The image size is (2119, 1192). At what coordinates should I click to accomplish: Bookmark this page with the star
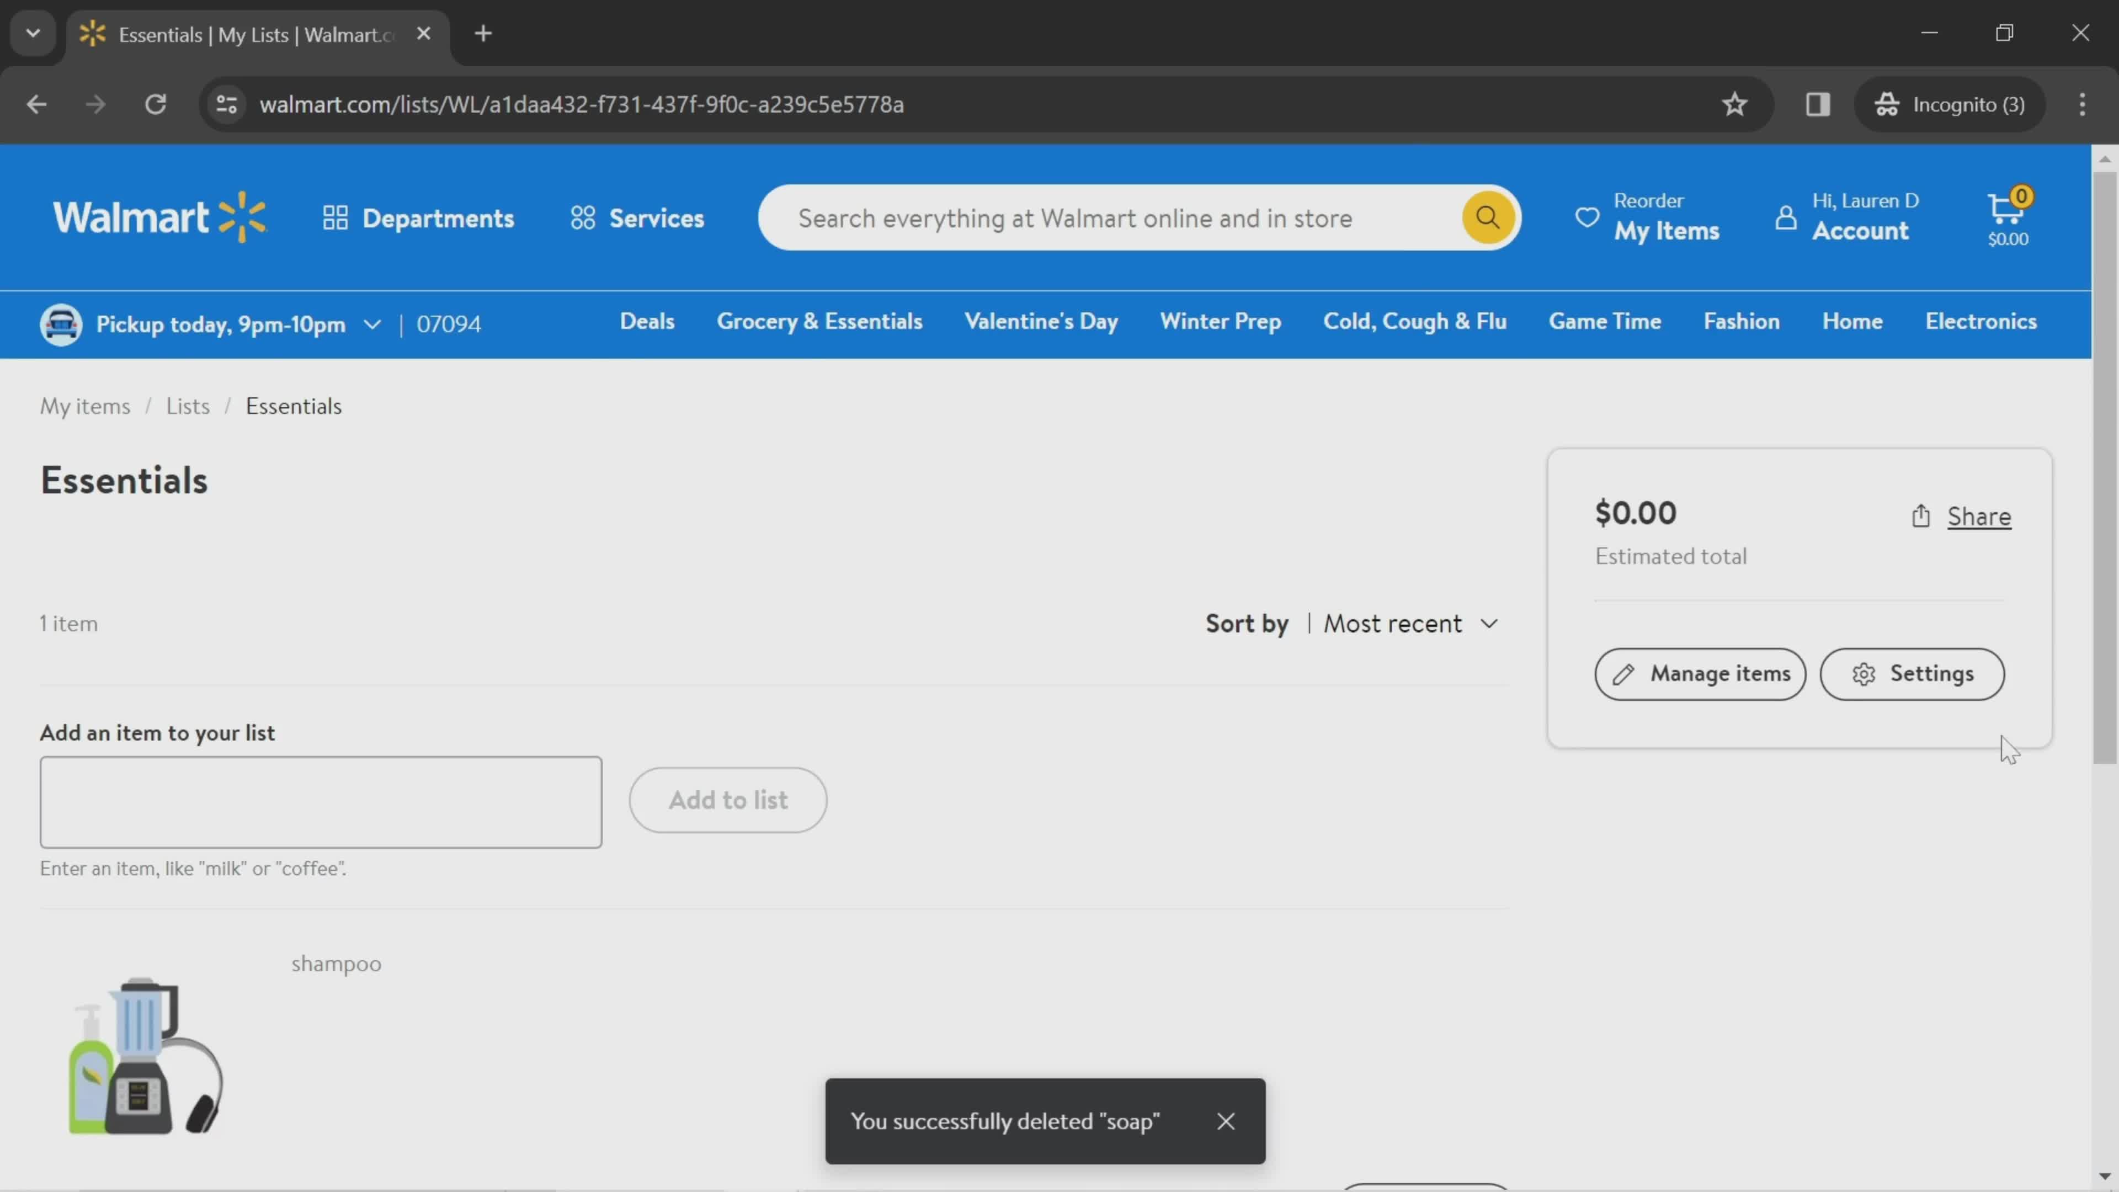pyautogui.click(x=1734, y=104)
